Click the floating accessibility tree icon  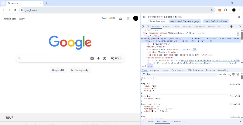click(238, 33)
